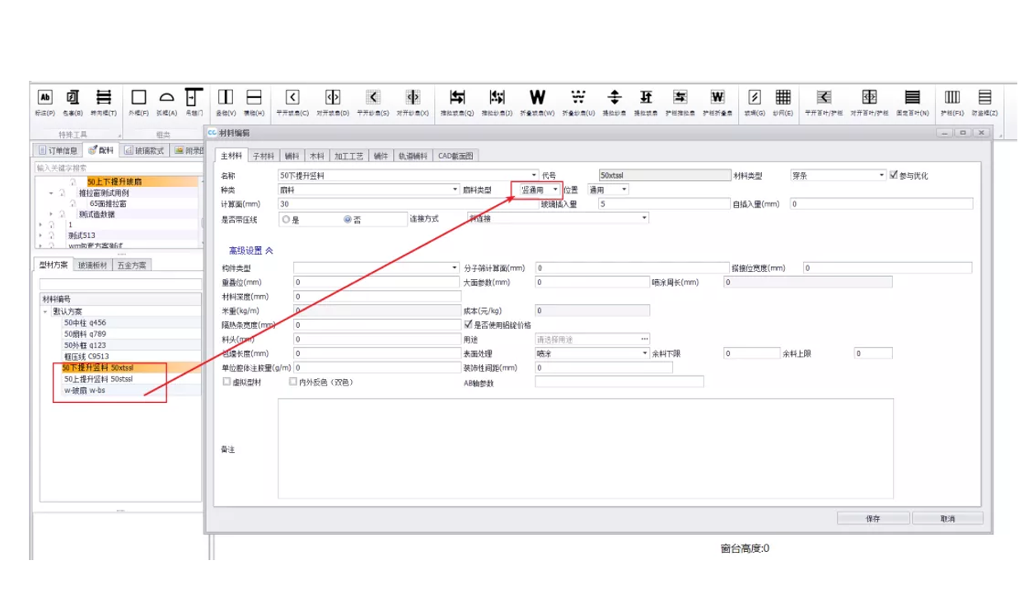Choose the 防盗框(Z) security frame icon
Screen dimensions: 1033x603
tap(984, 100)
